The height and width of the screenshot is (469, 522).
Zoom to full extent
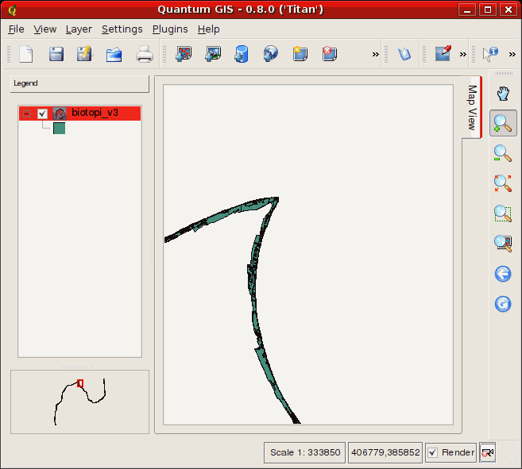503,183
